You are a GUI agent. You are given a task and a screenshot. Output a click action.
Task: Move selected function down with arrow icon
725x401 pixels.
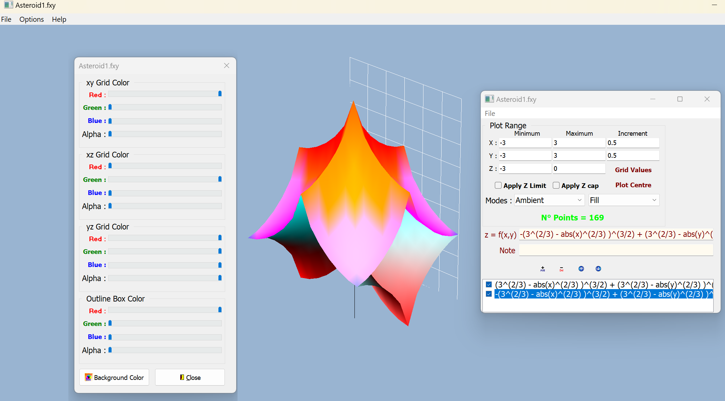(x=598, y=269)
